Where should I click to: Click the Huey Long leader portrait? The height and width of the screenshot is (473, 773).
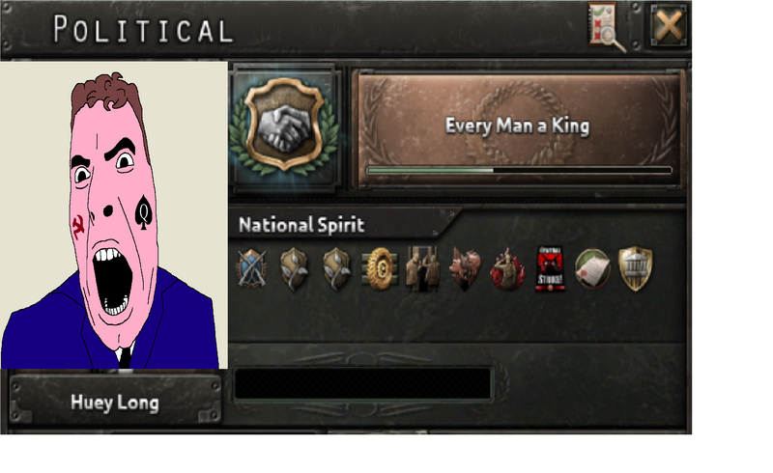coord(114,215)
